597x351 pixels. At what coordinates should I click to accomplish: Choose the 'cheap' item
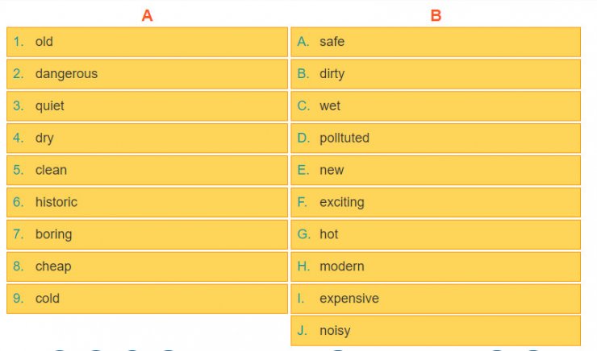(147, 266)
